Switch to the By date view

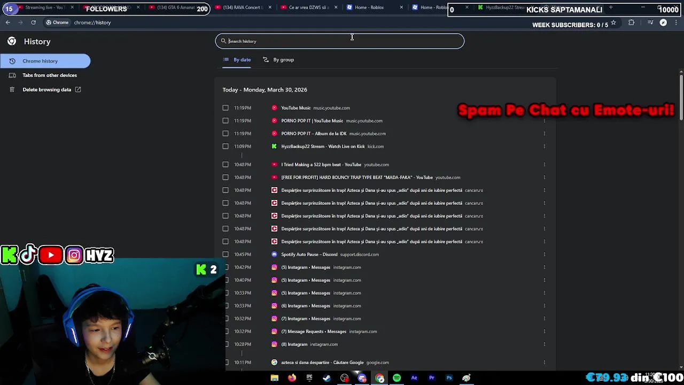point(237,60)
